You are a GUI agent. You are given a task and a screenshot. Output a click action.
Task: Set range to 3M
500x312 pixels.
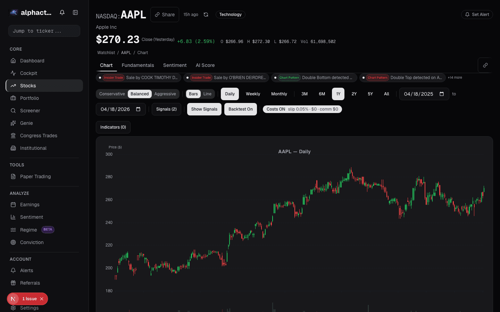[x=305, y=94]
